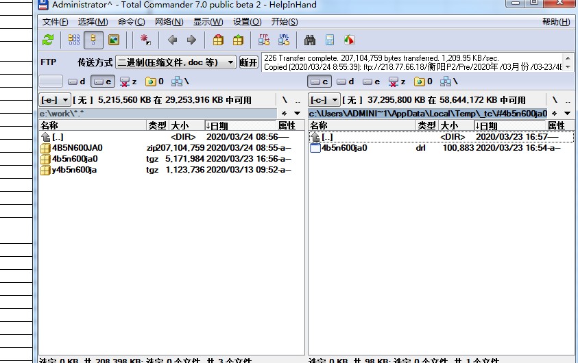Screen dimensions: 578x363
Task: Sort right panel by 类型 column
Action: (427, 125)
